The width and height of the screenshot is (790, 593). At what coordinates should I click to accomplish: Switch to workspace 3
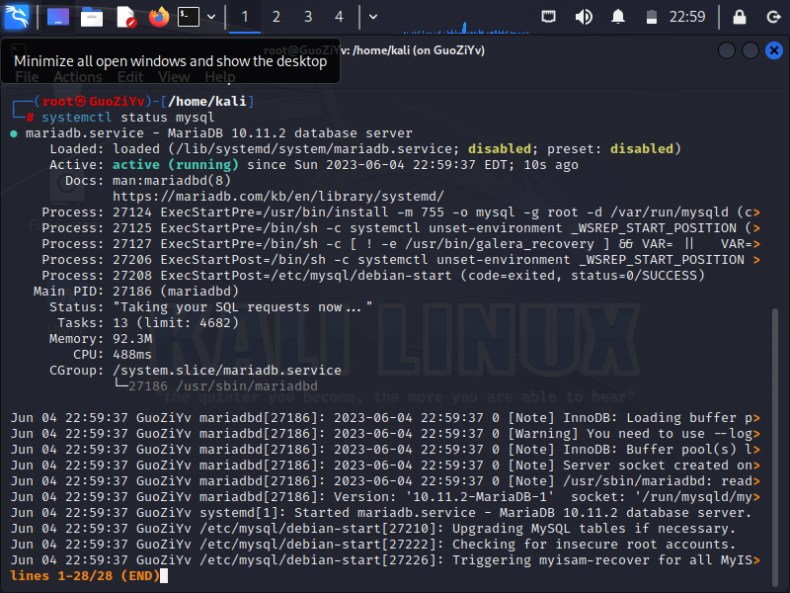click(308, 17)
